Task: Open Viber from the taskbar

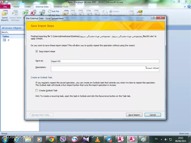Action: click(x=63, y=139)
